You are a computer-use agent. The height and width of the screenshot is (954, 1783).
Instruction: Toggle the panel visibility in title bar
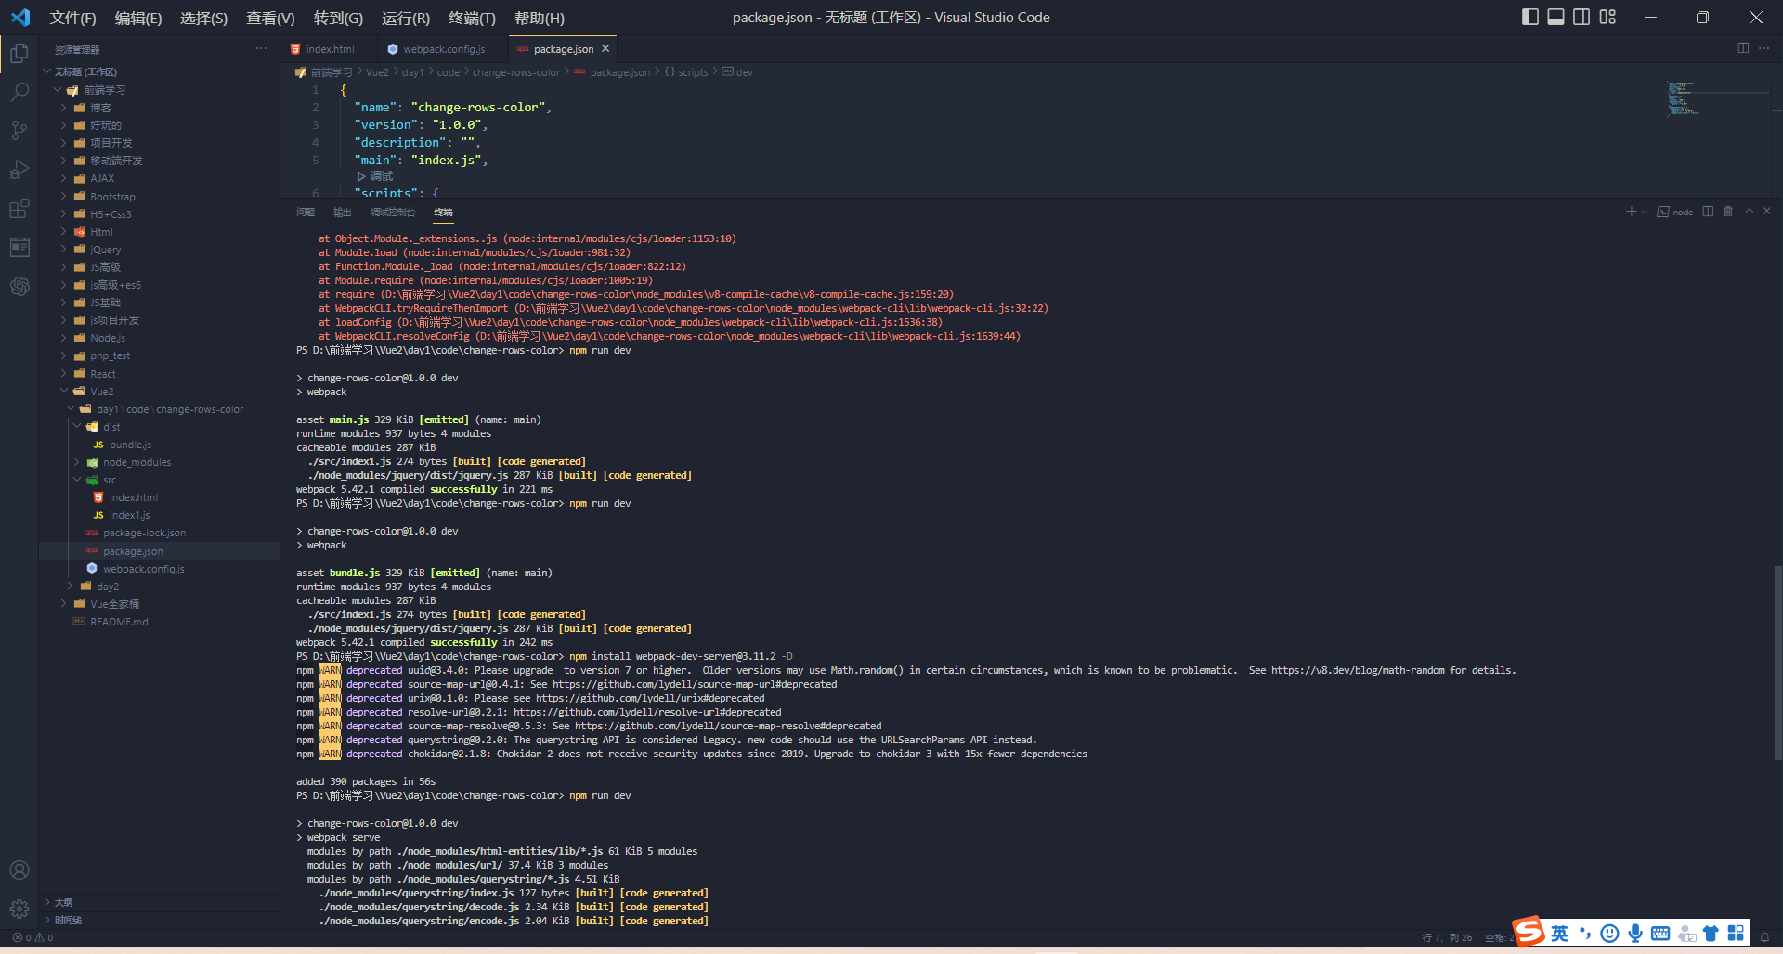(1555, 17)
